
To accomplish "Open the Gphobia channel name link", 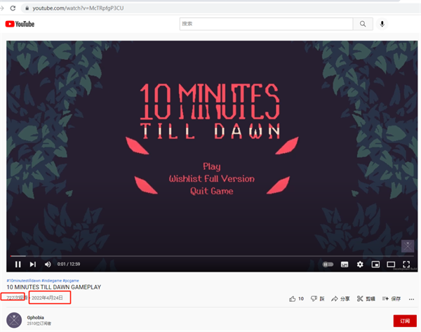I will (x=36, y=317).
